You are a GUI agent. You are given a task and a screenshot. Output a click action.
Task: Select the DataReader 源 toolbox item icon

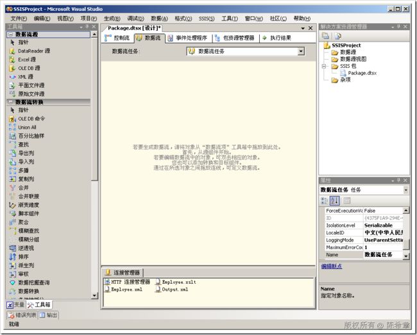point(12,51)
